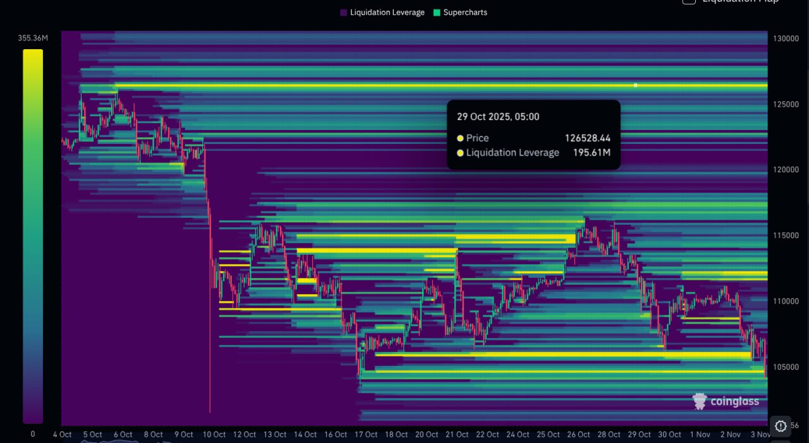Click the alert badge icon at bottom right
Image resolution: width=809 pixels, height=443 pixels.
coord(781,425)
